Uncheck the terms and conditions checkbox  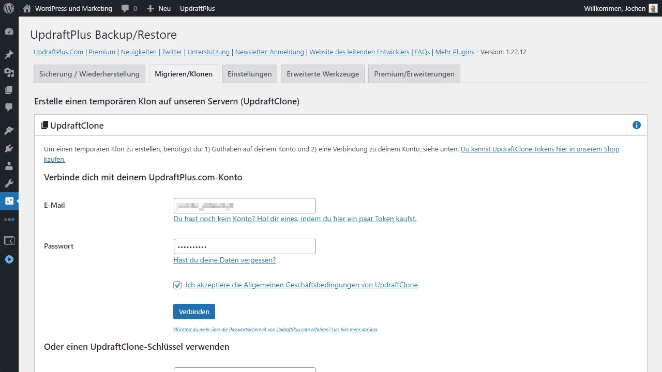click(177, 285)
